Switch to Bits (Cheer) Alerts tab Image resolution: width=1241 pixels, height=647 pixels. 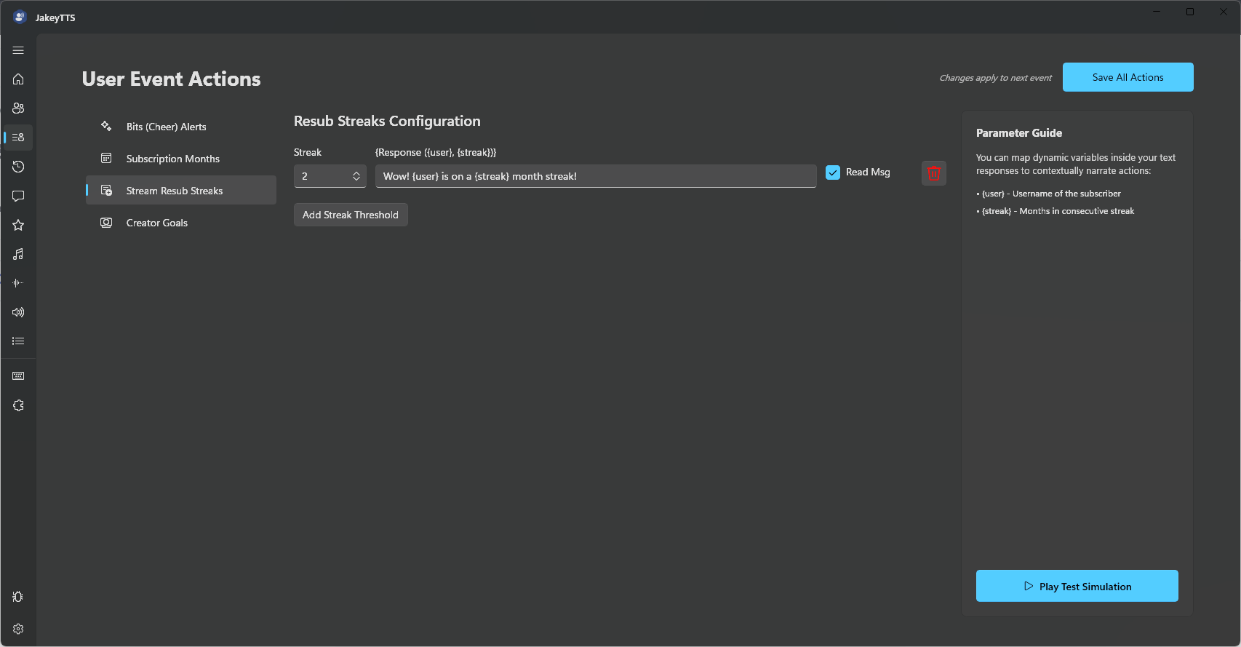pos(181,127)
